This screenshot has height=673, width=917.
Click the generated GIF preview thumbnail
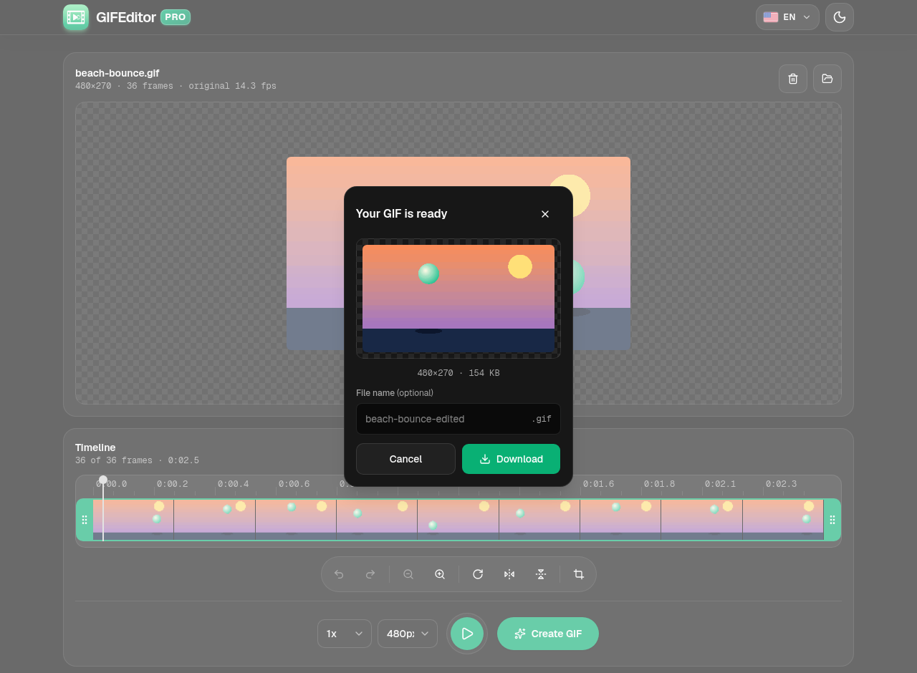pyautogui.click(x=458, y=299)
